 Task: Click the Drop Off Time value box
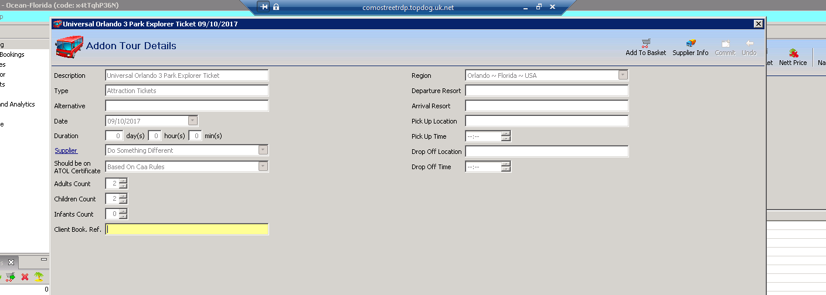point(484,167)
